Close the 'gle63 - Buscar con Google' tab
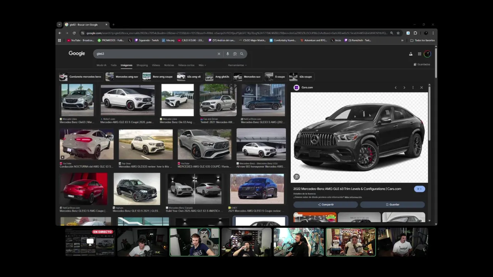The width and height of the screenshot is (493, 277). [106, 25]
